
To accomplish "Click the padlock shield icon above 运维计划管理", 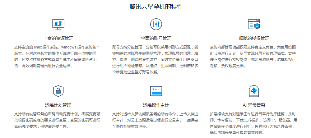I will (58, 91).
